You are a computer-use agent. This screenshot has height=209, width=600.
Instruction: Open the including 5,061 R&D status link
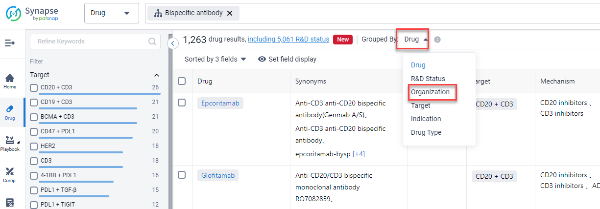[288, 40]
